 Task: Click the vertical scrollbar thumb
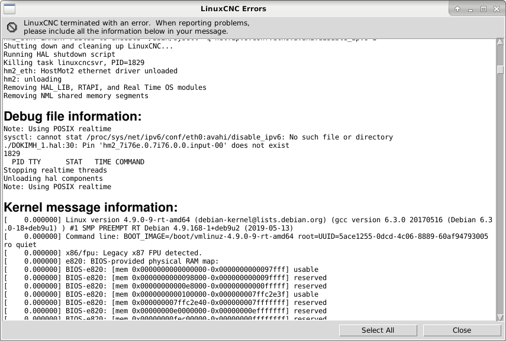click(x=500, y=70)
